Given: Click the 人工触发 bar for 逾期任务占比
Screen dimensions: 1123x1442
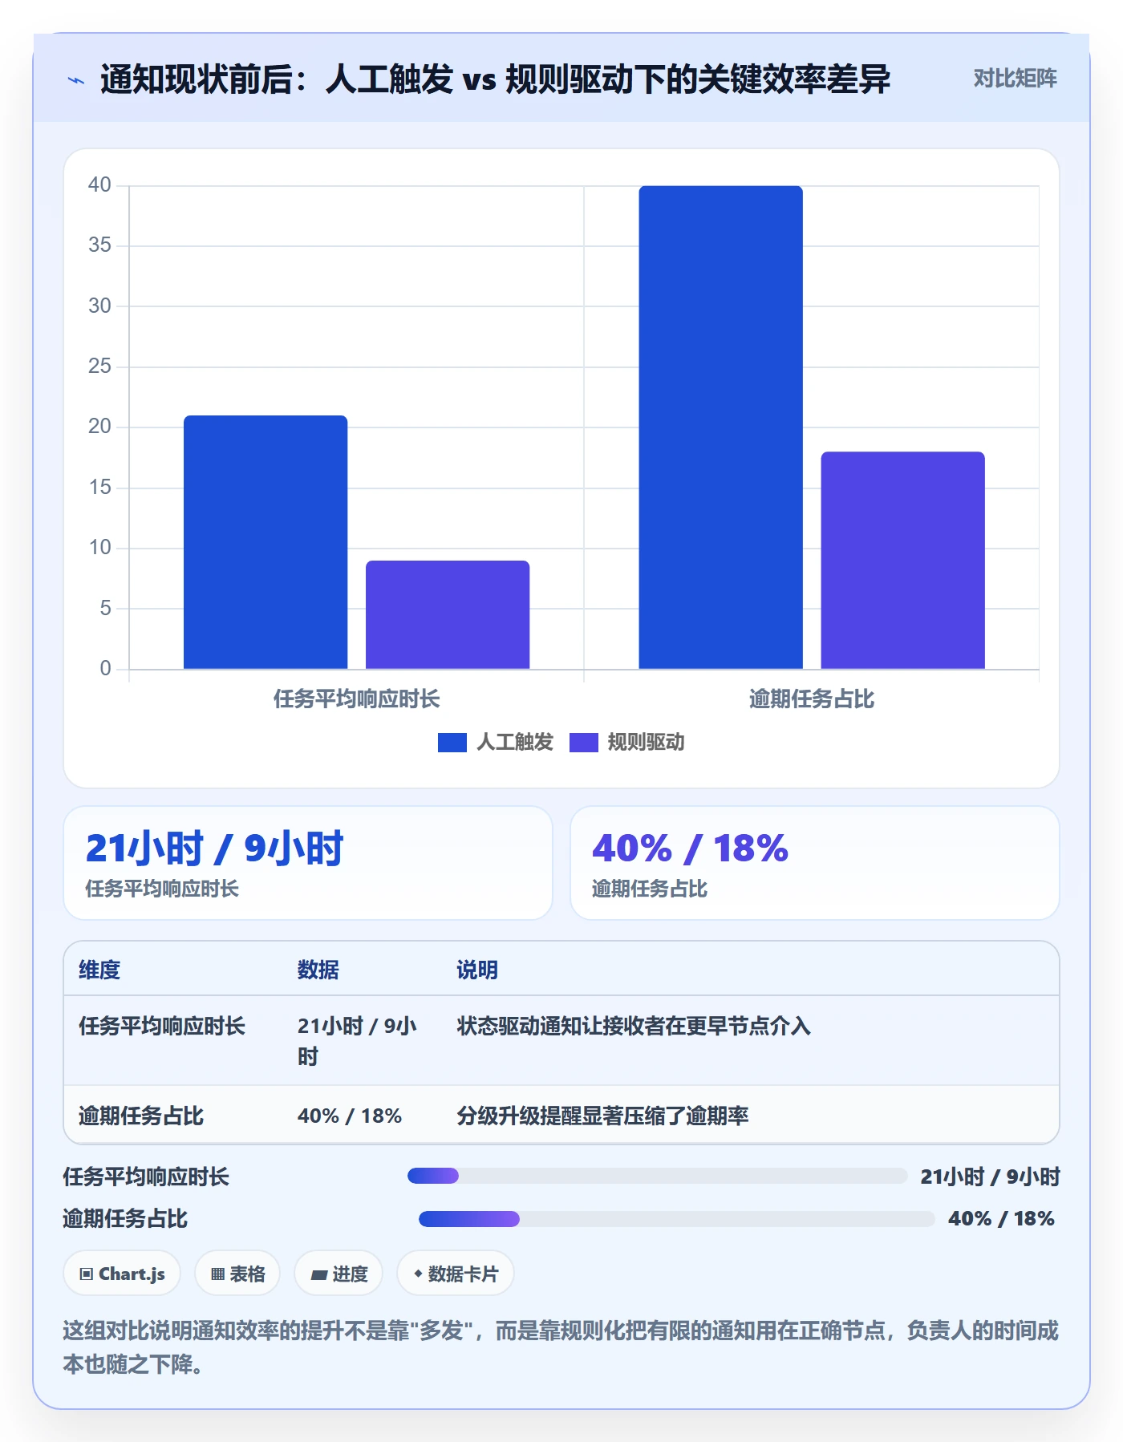Looking at the screenshot, I should (720, 427).
